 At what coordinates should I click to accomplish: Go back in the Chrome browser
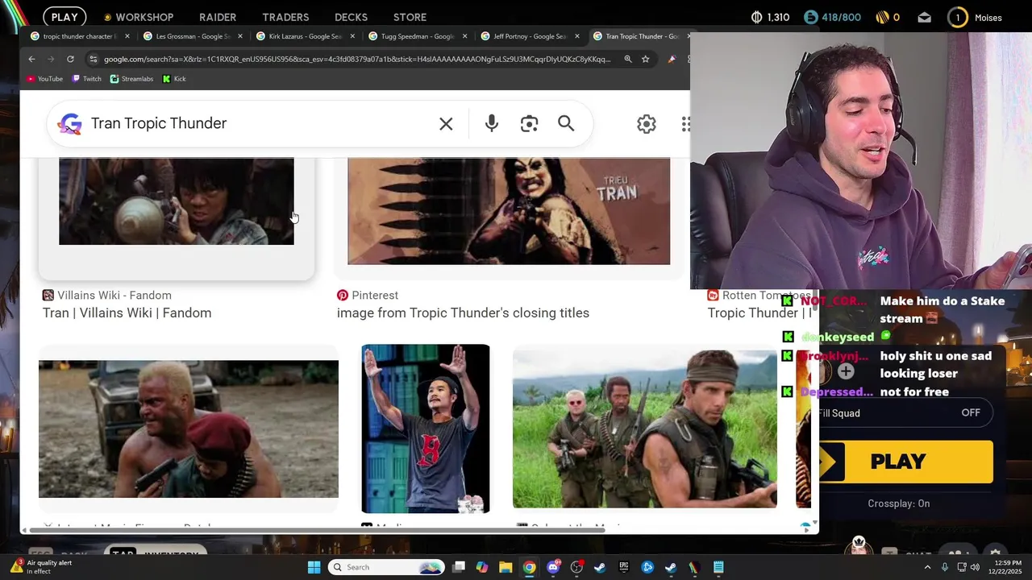[31, 59]
